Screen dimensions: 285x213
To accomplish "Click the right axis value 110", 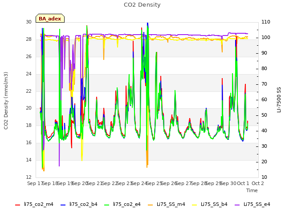I will tap(266, 22).
